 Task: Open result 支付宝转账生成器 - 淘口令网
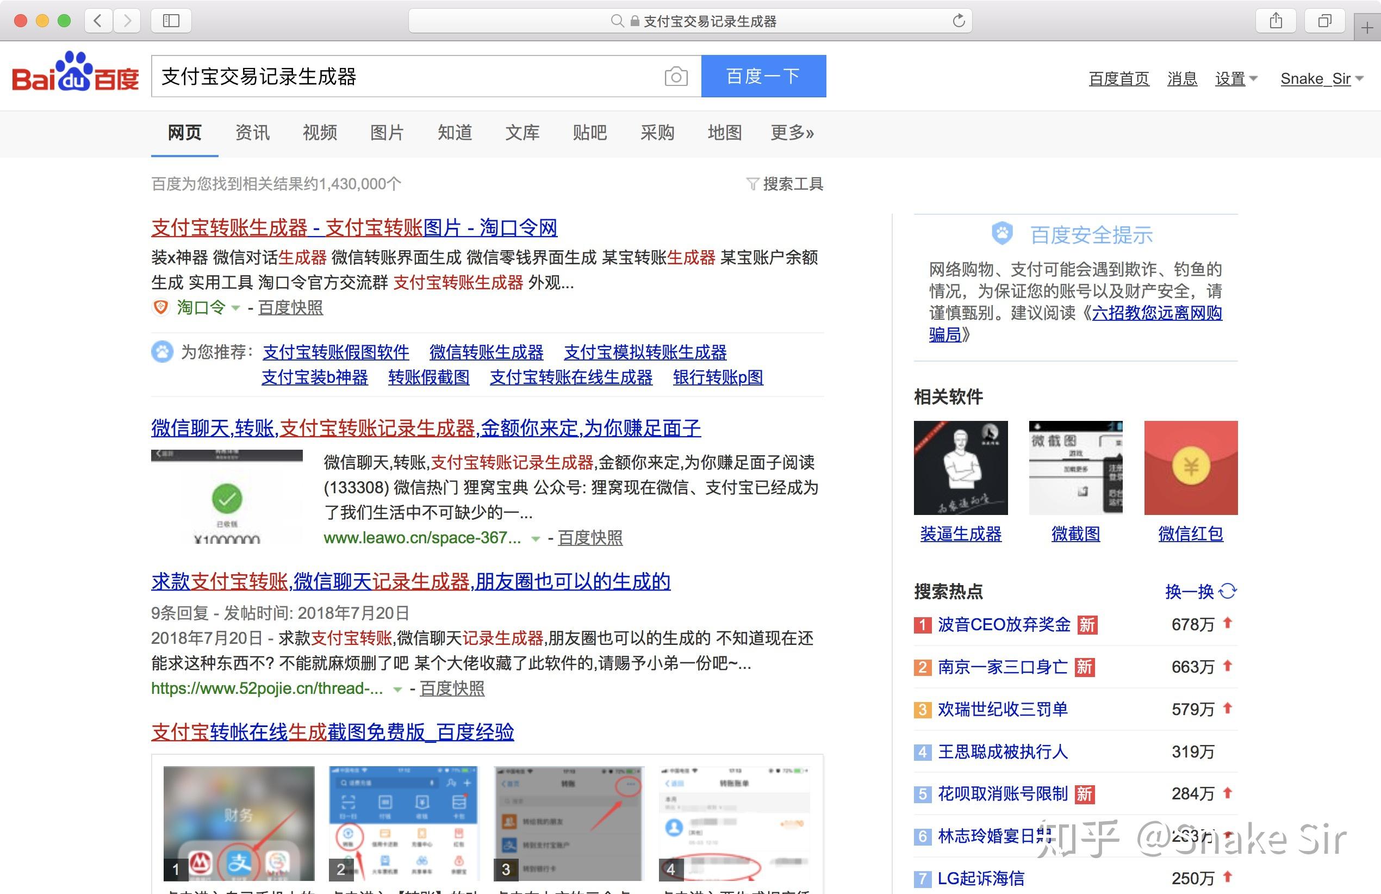point(354,227)
